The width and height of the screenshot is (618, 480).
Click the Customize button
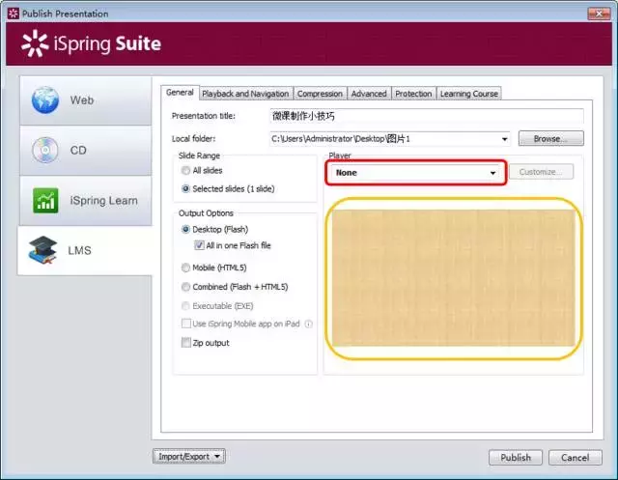tap(541, 172)
